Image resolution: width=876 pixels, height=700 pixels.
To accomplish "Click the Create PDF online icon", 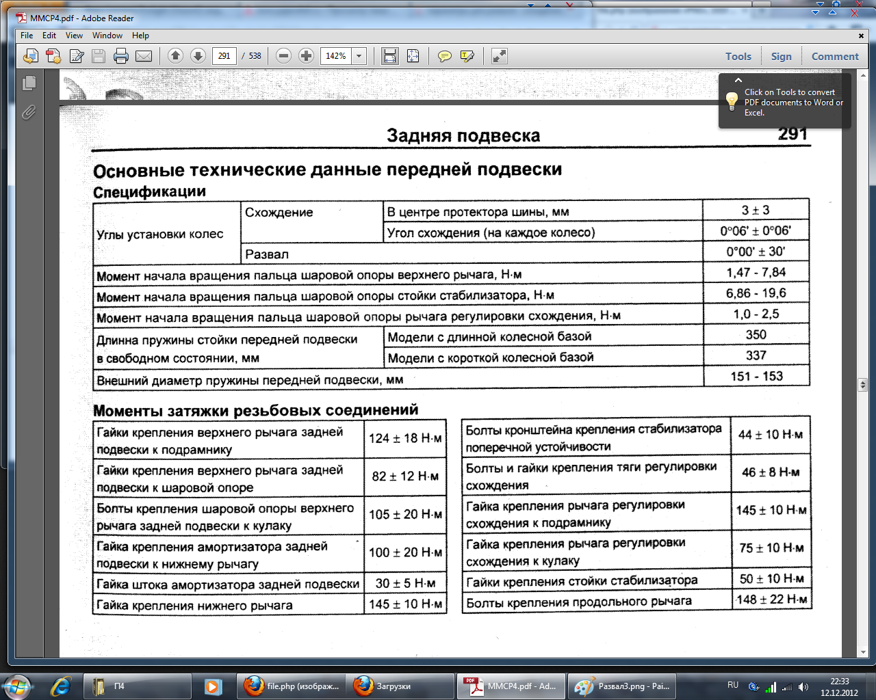I will (53, 56).
